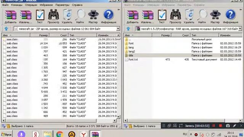The image size is (244, 137).
Task: Go up one level in minecraft.jar window
Action: tap(6, 29)
